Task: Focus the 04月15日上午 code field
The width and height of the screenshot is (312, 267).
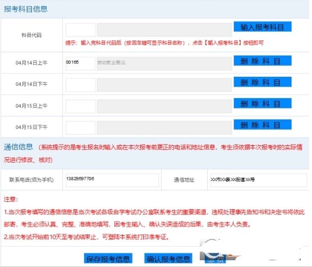Action: click(x=80, y=107)
